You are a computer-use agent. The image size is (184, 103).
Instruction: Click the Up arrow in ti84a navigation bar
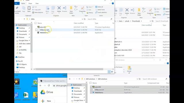(x=24, y=19)
